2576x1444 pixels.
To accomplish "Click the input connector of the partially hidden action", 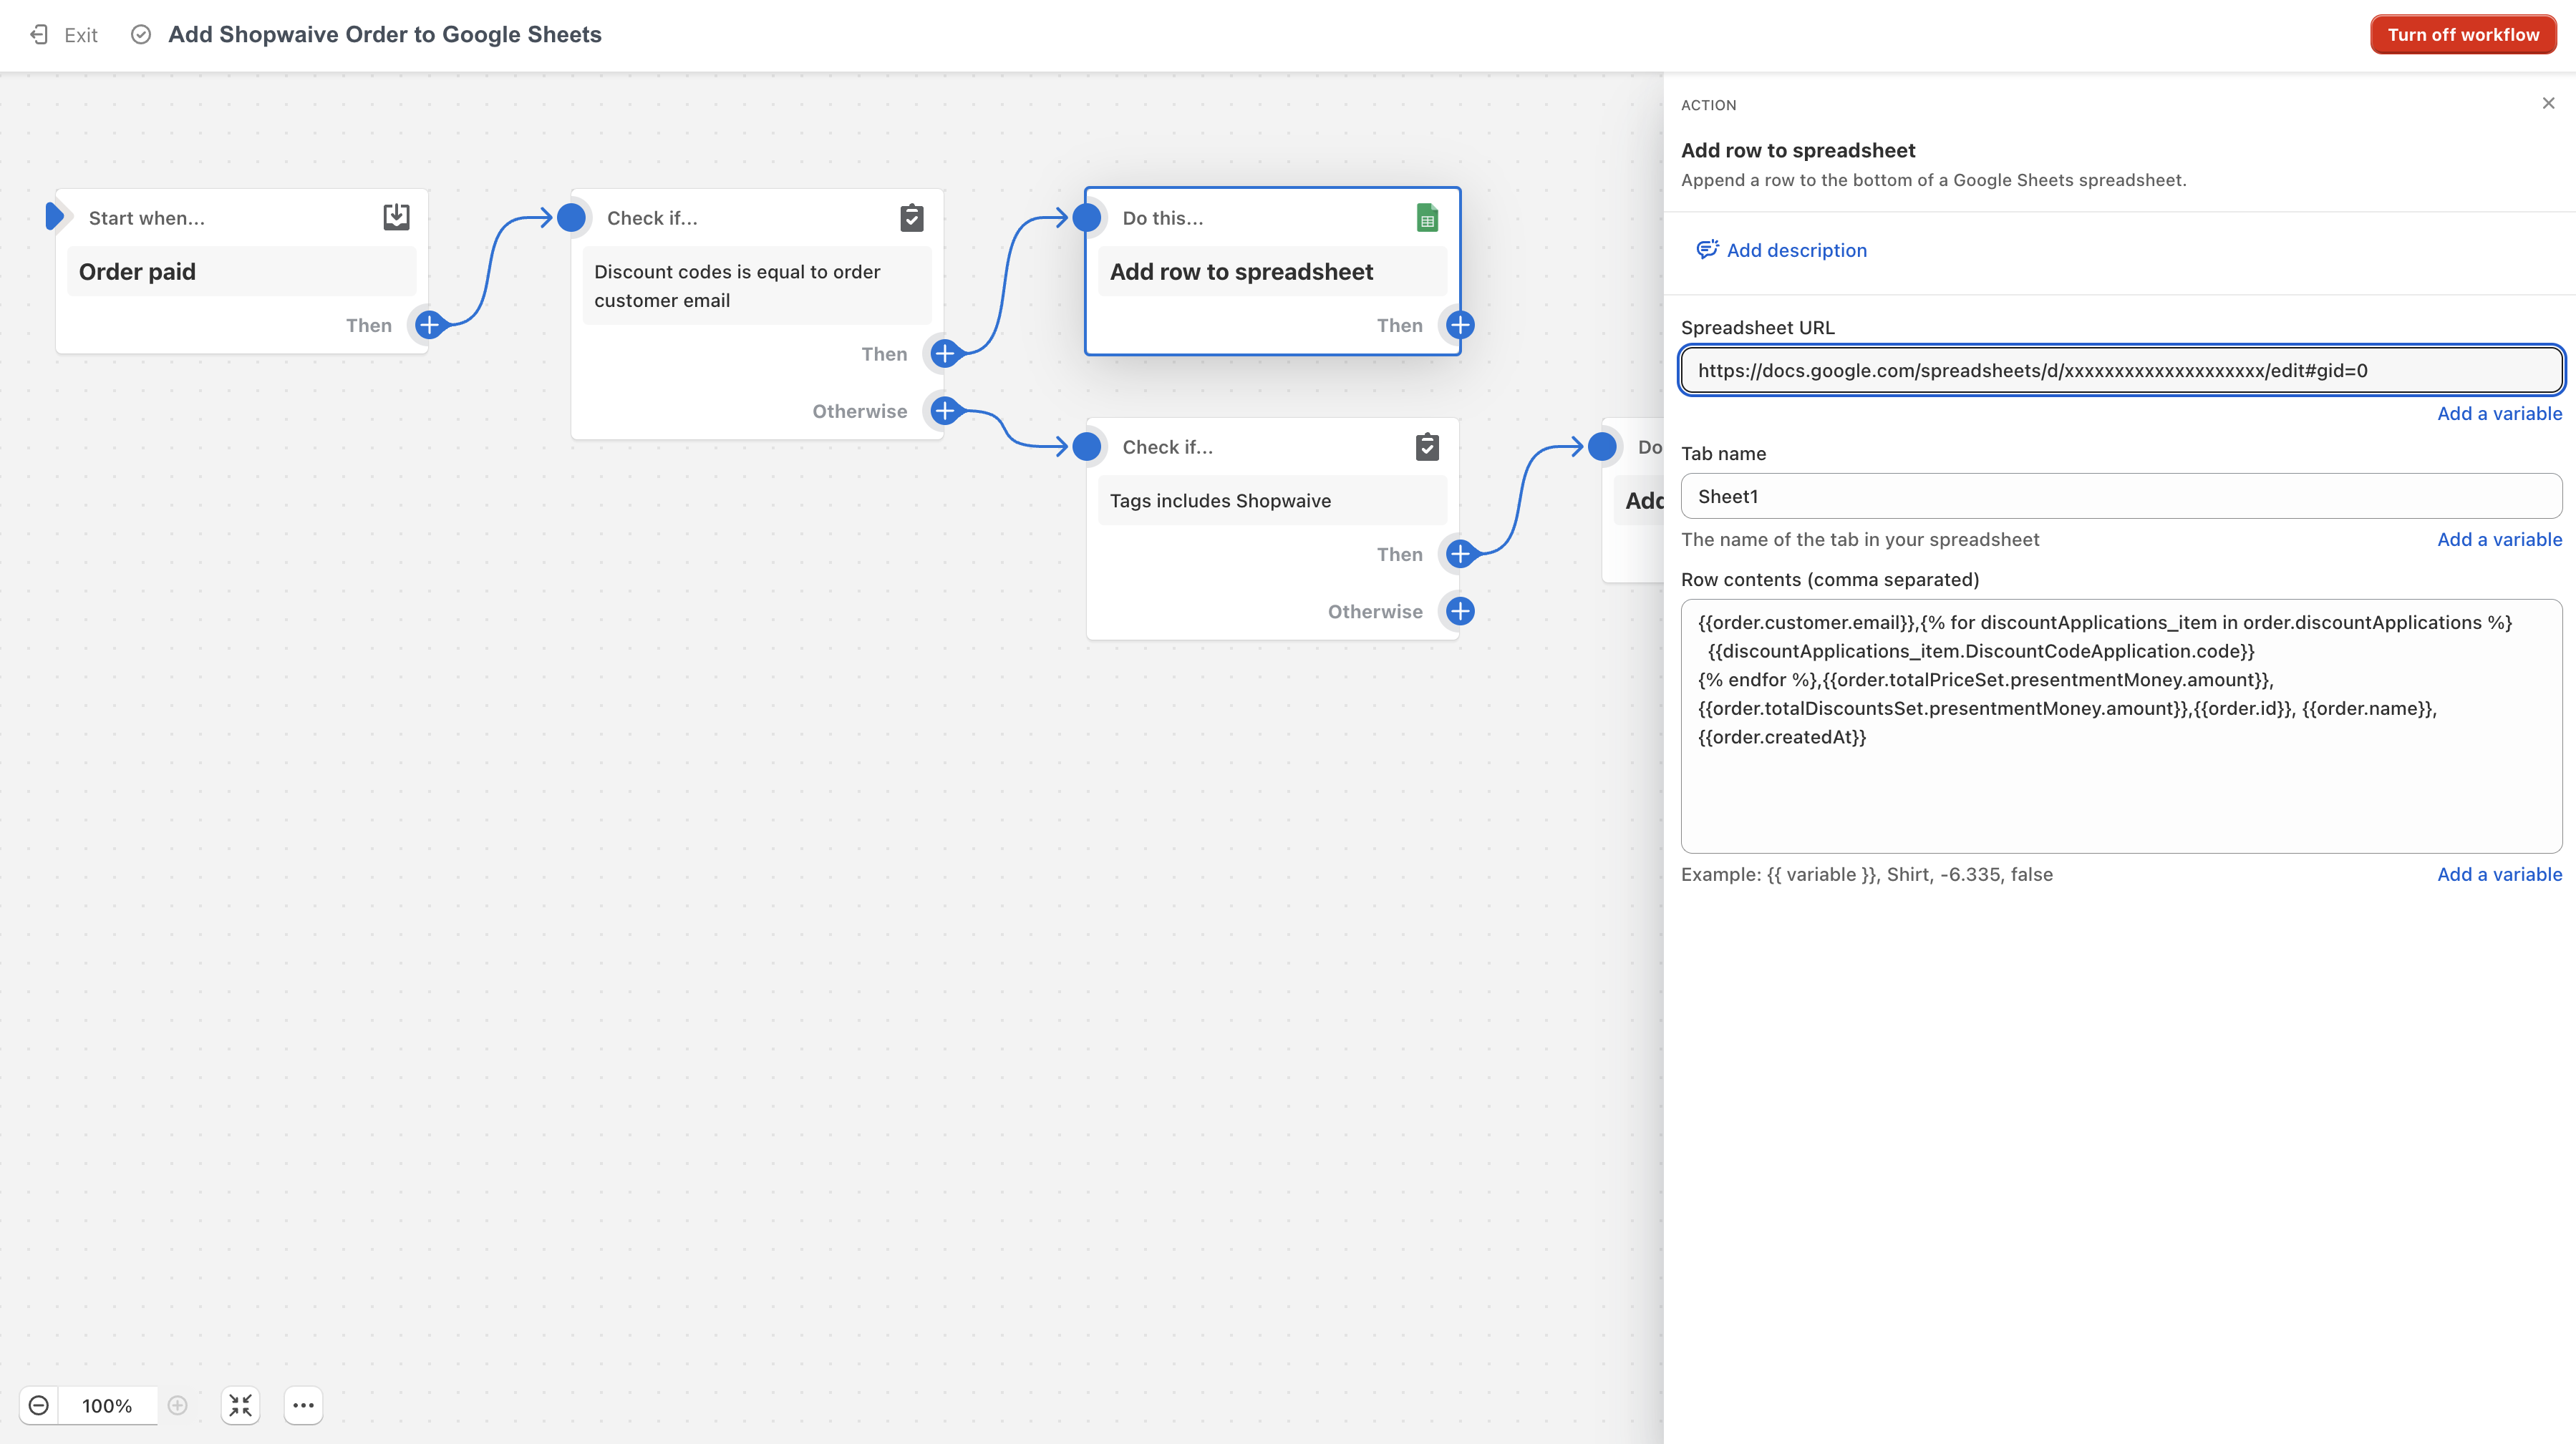I will 1602,446.
